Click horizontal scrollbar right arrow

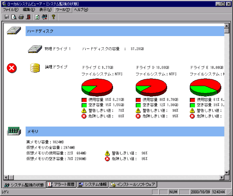[222, 178]
